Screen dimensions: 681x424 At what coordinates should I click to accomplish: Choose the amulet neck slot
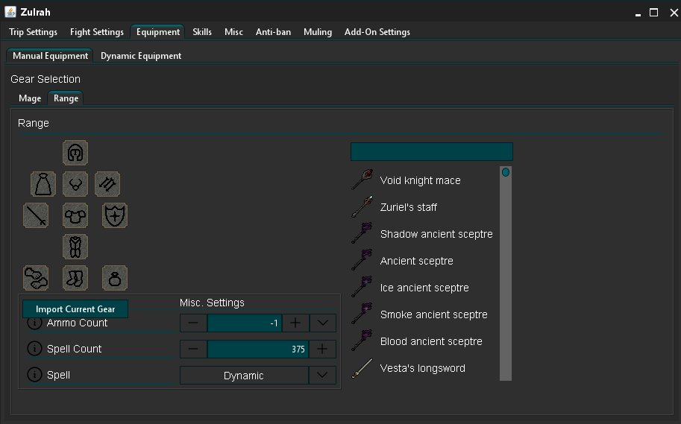[x=75, y=184]
